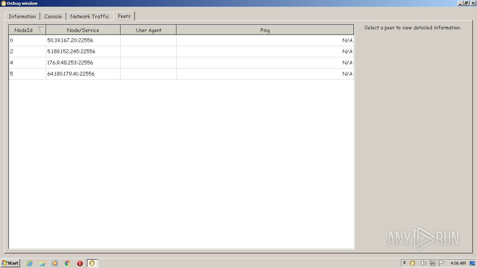477x268 pixels.
Task: Click the N/A ping for 50.39.167.20
Action: point(347,40)
